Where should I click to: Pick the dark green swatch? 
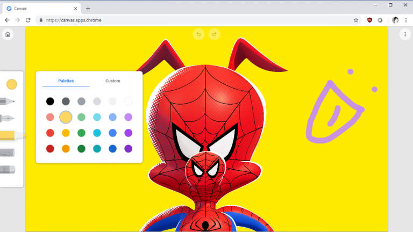[81, 149]
